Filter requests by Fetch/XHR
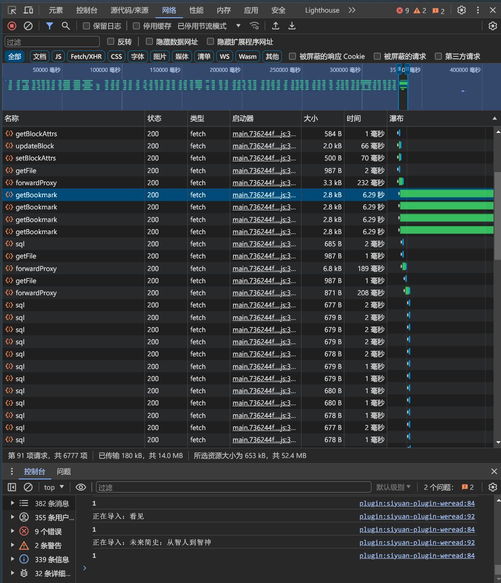Screen dimensions: 501x583 [86, 56]
